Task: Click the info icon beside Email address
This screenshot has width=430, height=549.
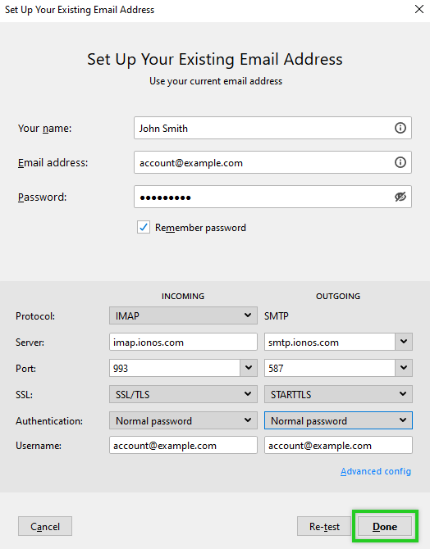Action: (x=400, y=162)
